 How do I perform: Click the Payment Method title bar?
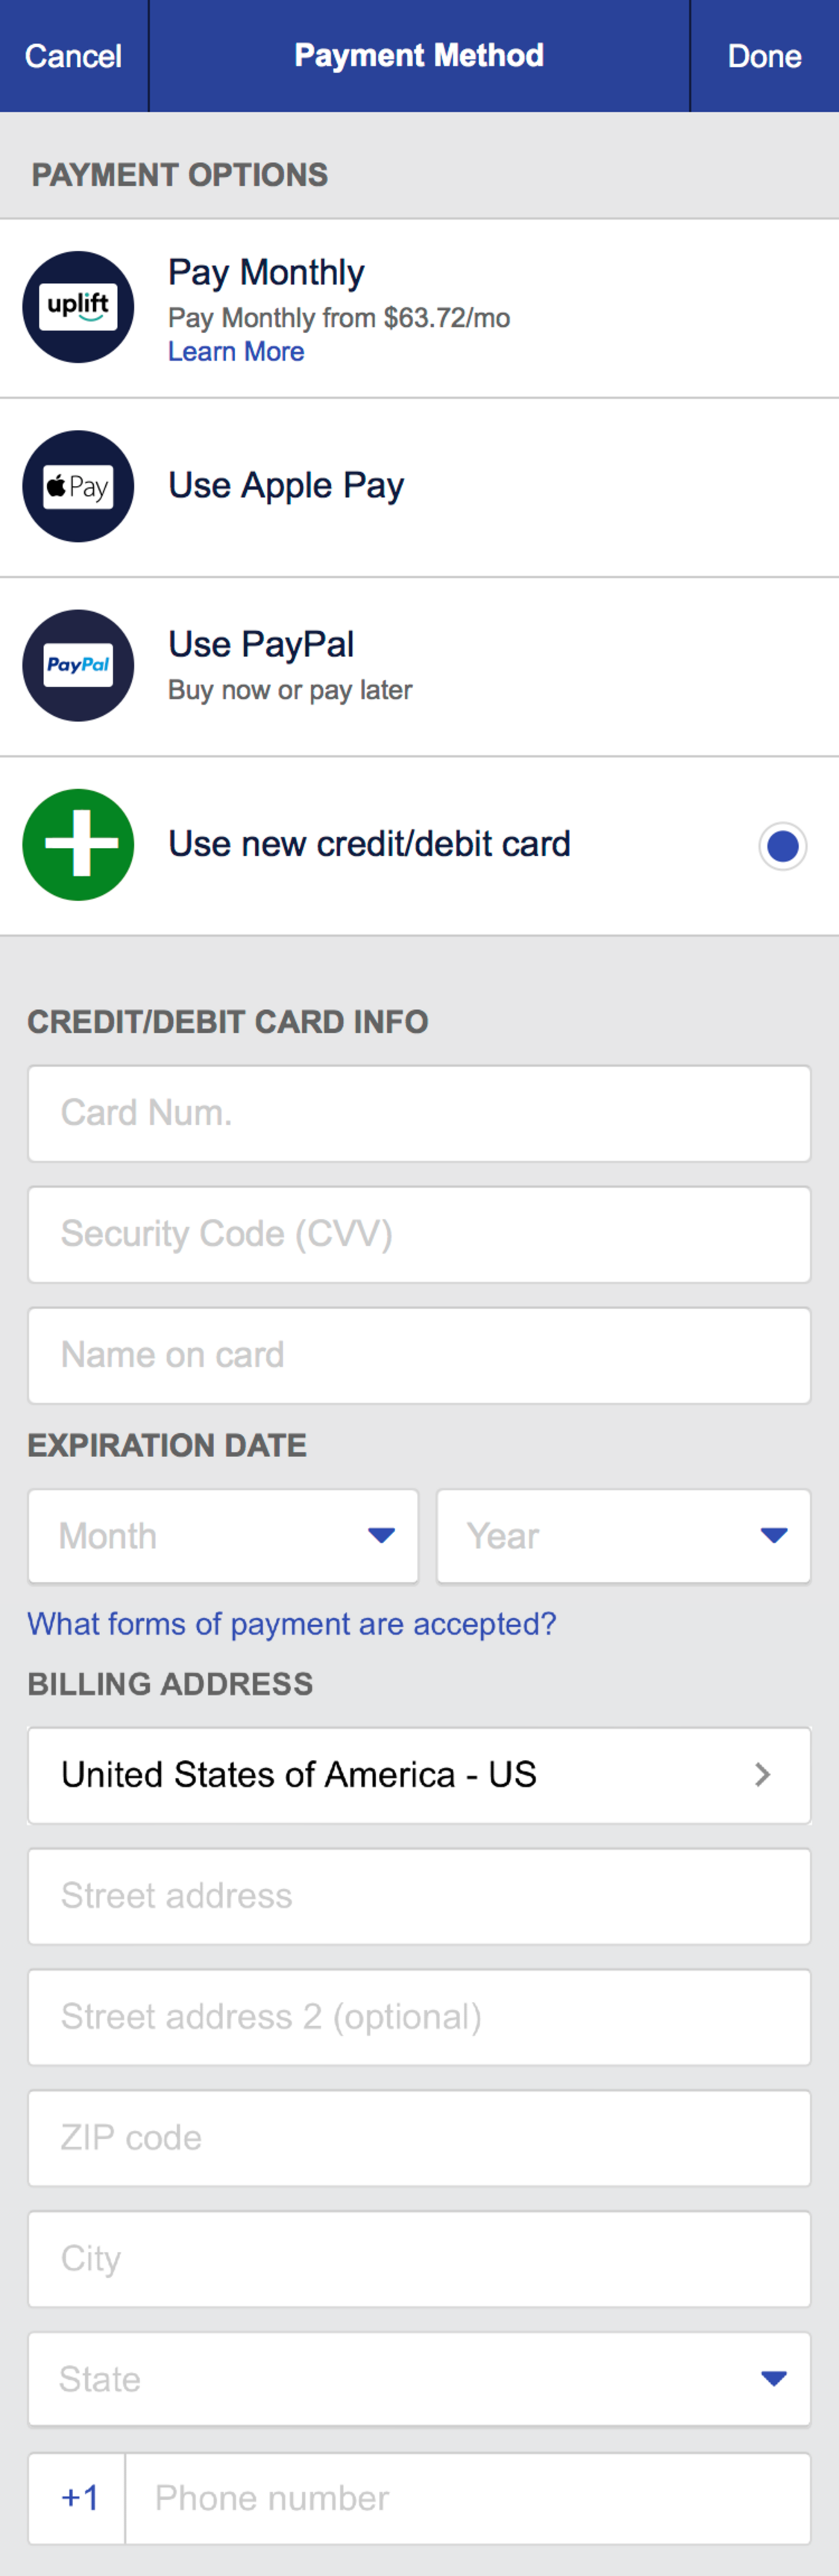(419, 55)
